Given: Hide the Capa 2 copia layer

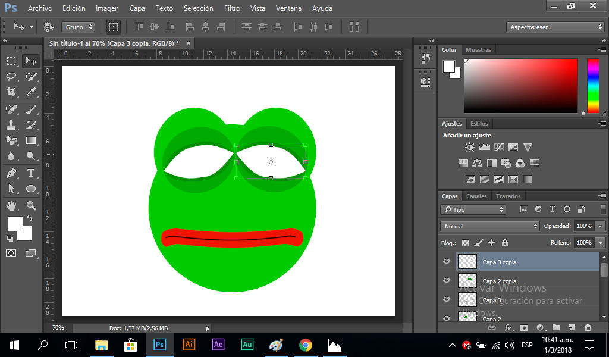Looking at the screenshot, I should (447, 280).
